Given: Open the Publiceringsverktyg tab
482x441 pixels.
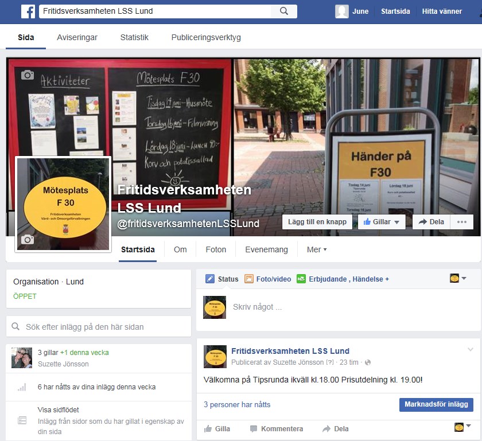Looking at the screenshot, I should [206, 37].
